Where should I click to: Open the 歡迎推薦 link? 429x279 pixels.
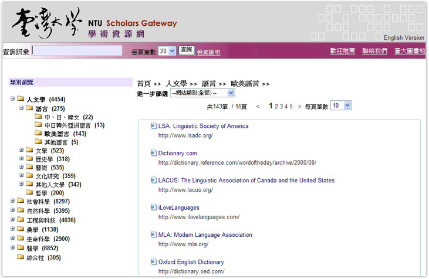tap(343, 51)
